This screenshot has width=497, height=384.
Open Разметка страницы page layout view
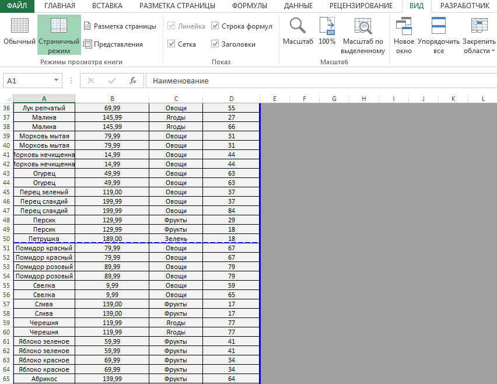(120, 26)
